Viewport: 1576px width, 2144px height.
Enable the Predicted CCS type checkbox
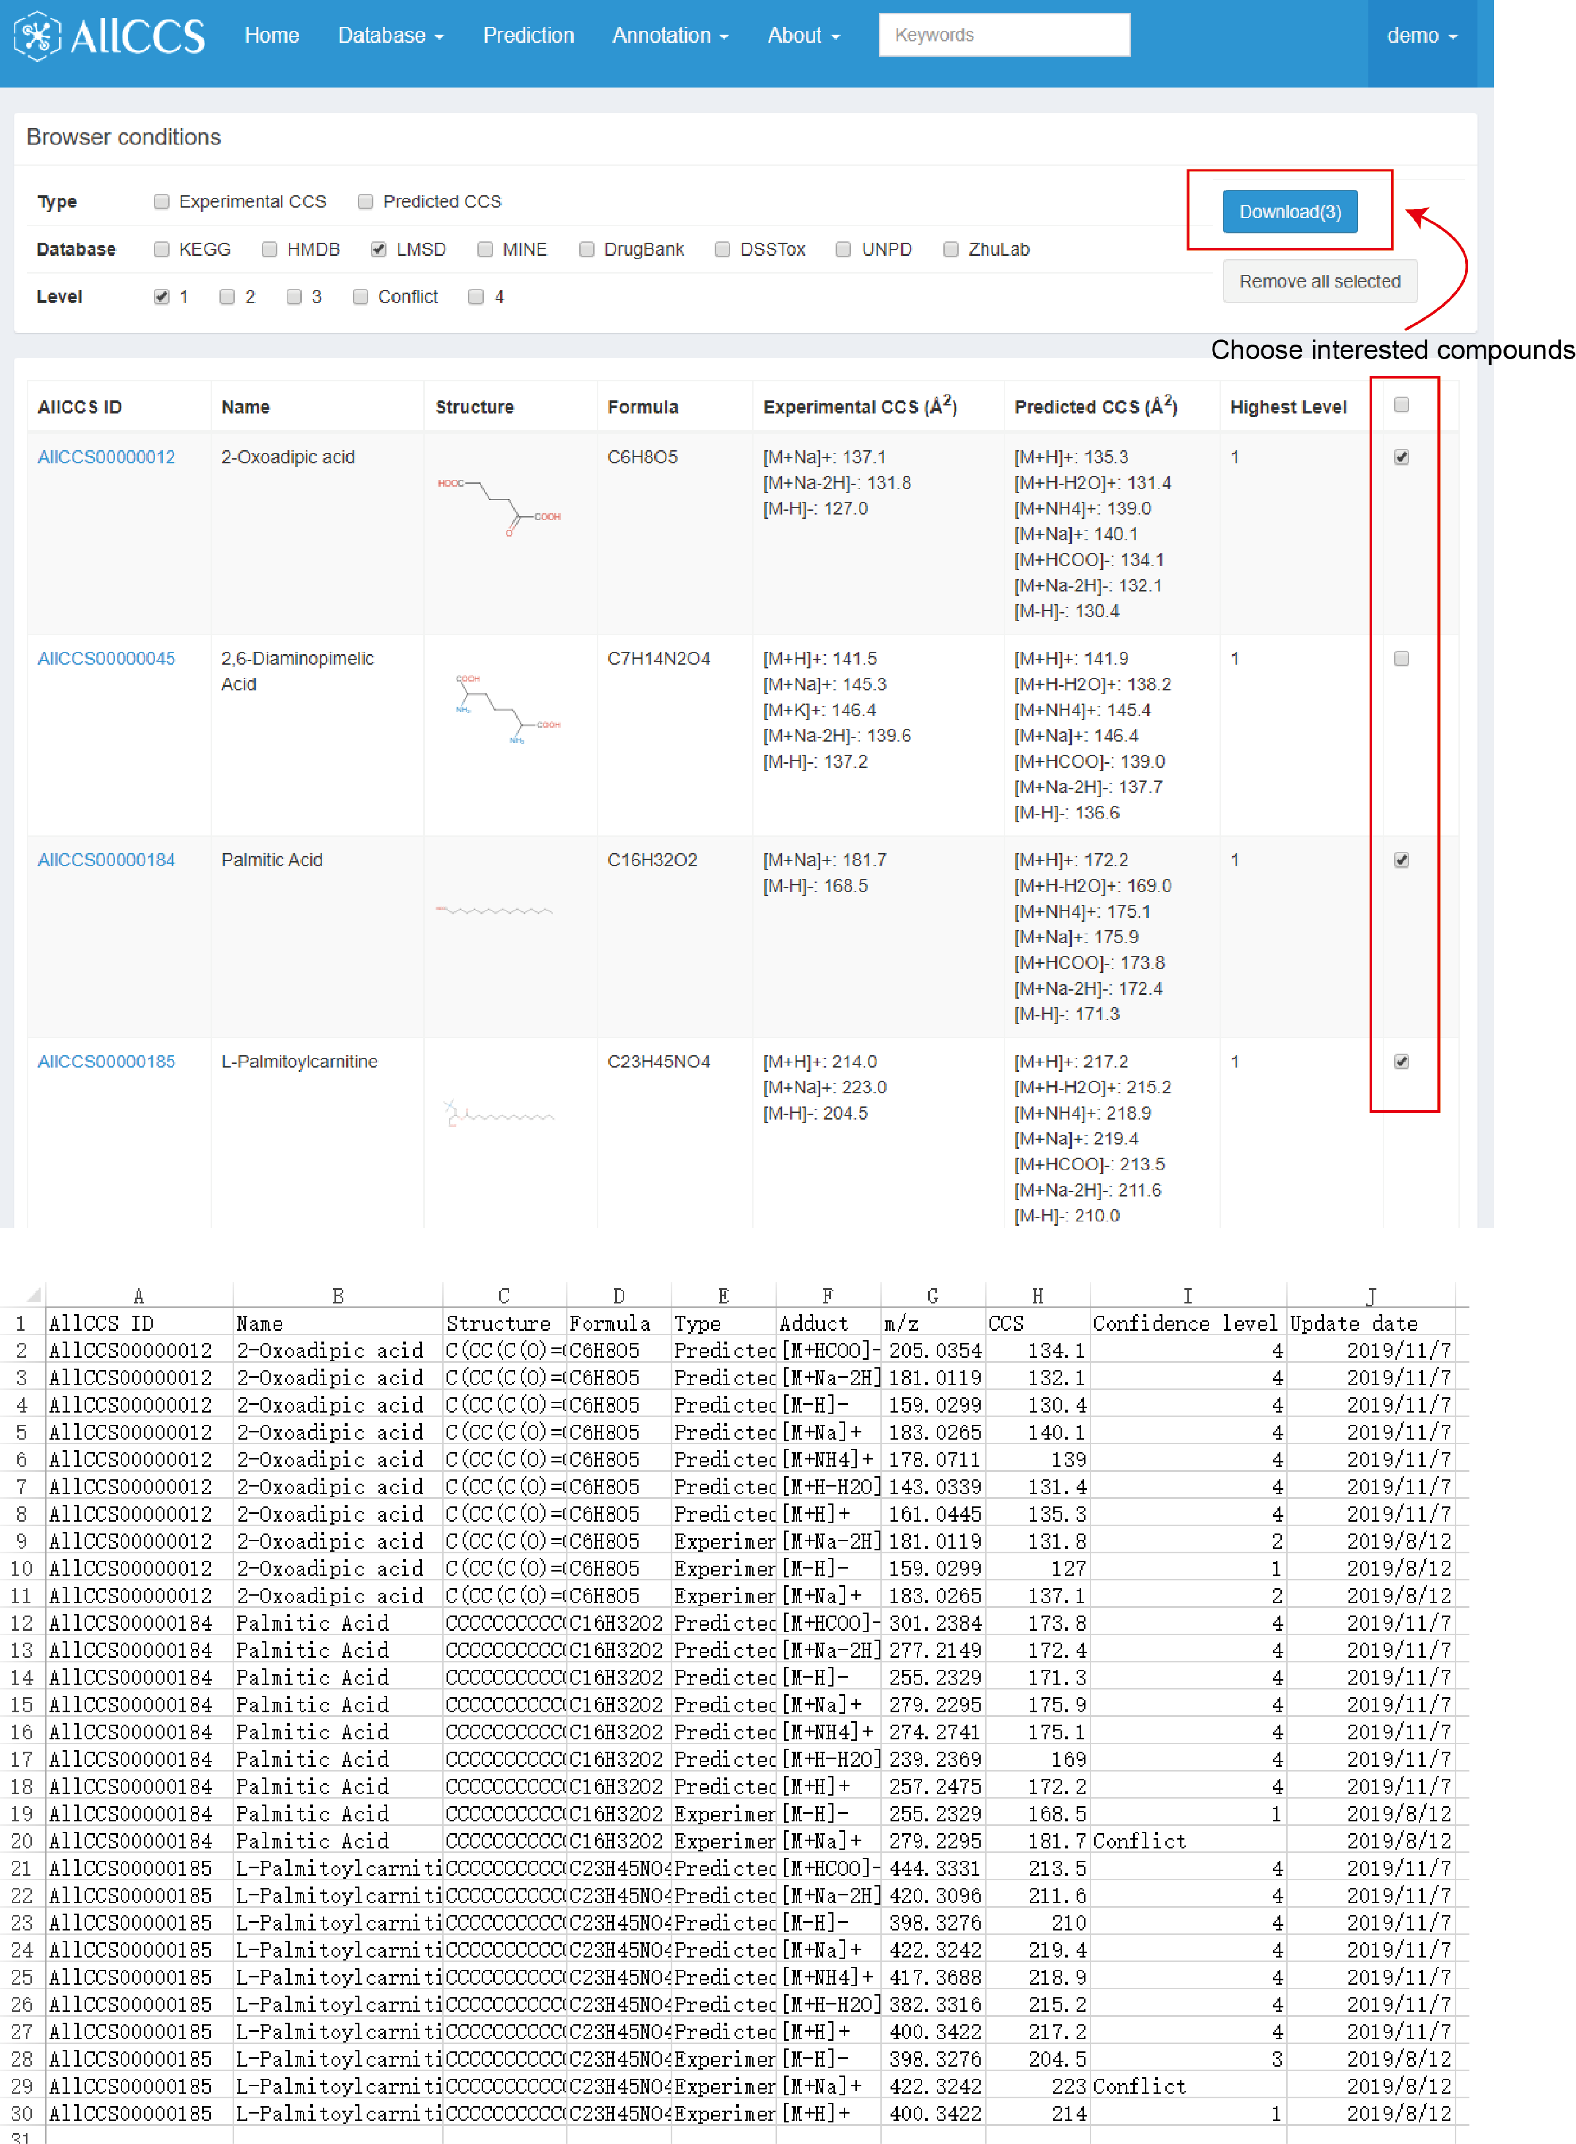tap(365, 201)
